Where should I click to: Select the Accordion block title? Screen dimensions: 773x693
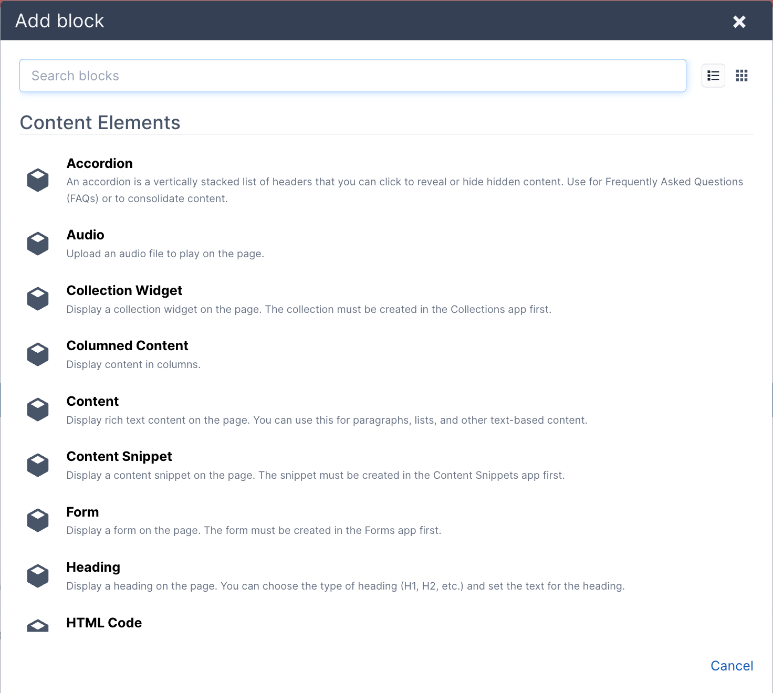100,163
